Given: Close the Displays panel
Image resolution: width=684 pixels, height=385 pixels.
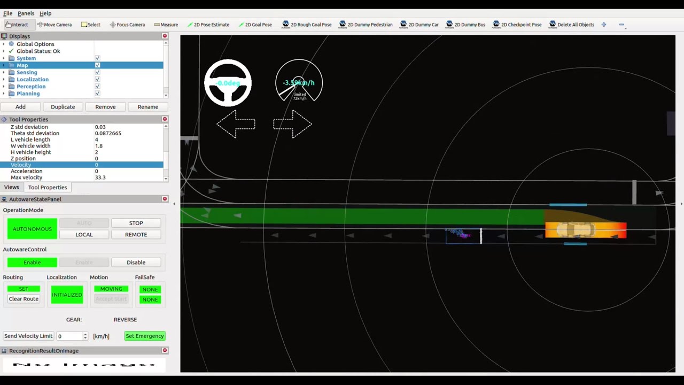Looking at the screenshot, I should (165, 36).
